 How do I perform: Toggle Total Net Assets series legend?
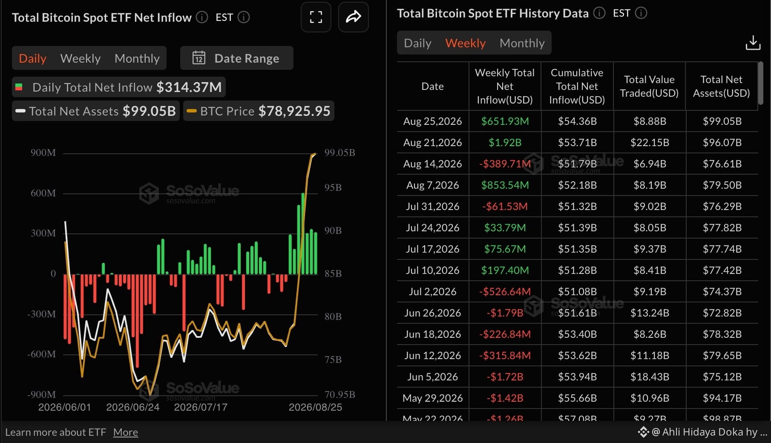click(x=96, y=111)
